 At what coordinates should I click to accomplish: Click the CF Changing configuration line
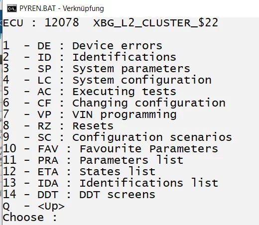point(114,103)
